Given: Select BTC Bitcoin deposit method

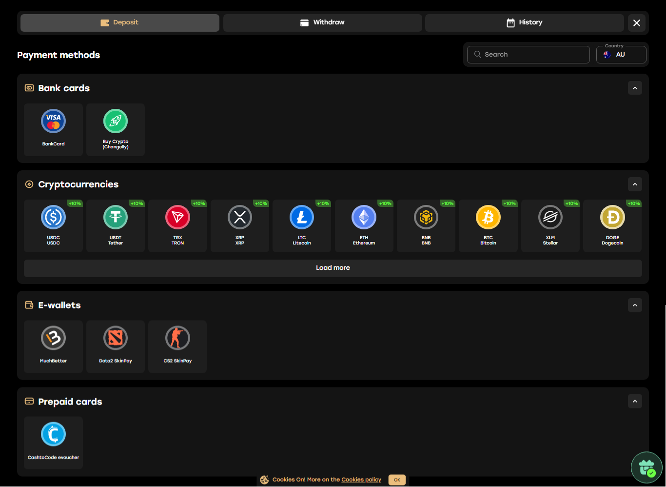Looking at the screenshot, I should 488,225.
